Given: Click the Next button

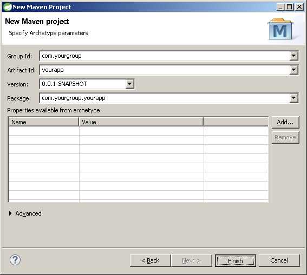Looking at the screenshot, I should pos(192,260).
